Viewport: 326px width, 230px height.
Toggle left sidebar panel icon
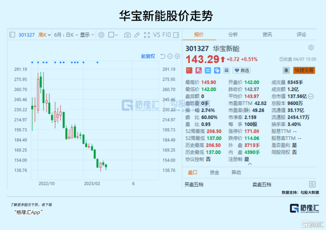12,35
